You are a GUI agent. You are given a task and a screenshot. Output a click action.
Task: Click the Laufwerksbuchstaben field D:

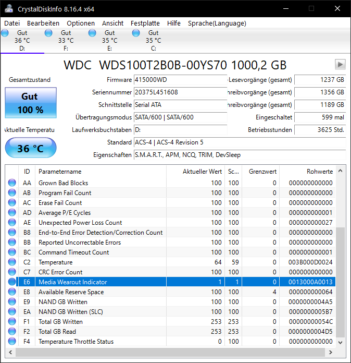[x=180, y=130]
